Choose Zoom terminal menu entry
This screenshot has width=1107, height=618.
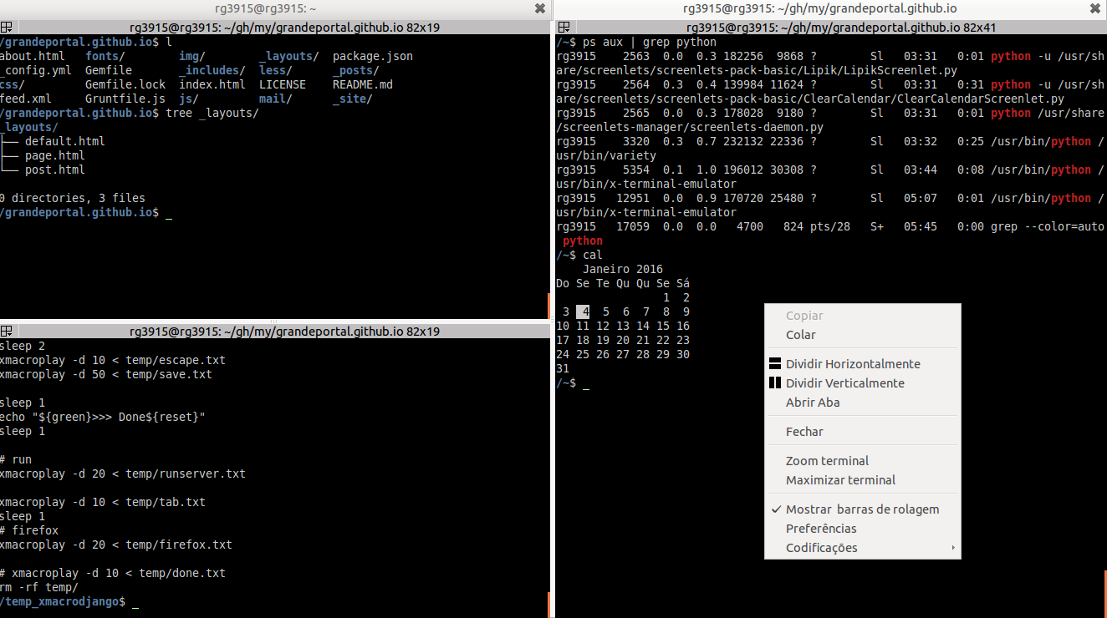pos(863,461)
